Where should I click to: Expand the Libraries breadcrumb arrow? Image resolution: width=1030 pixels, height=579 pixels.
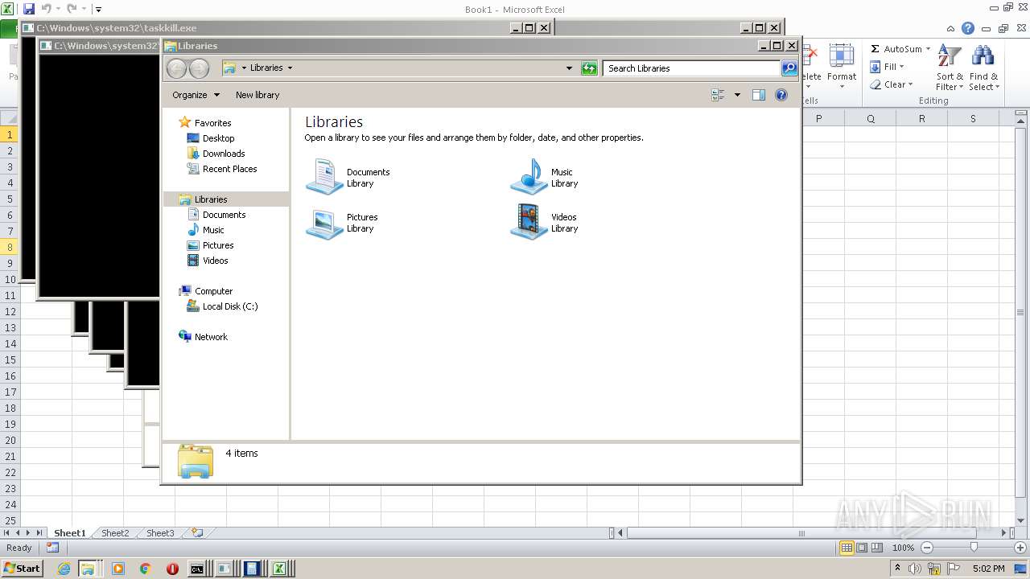(x=290, y=68)
